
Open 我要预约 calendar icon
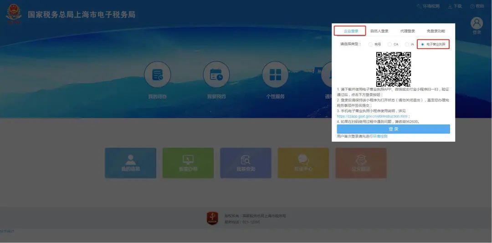pos(216,75)
